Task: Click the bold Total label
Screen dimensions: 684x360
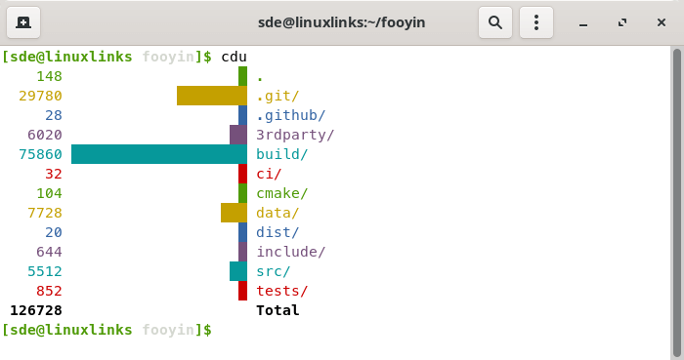Action: point(278,310)
